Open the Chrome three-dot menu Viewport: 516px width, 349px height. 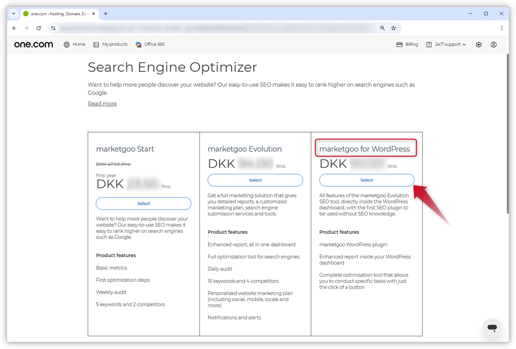point(502,28)
